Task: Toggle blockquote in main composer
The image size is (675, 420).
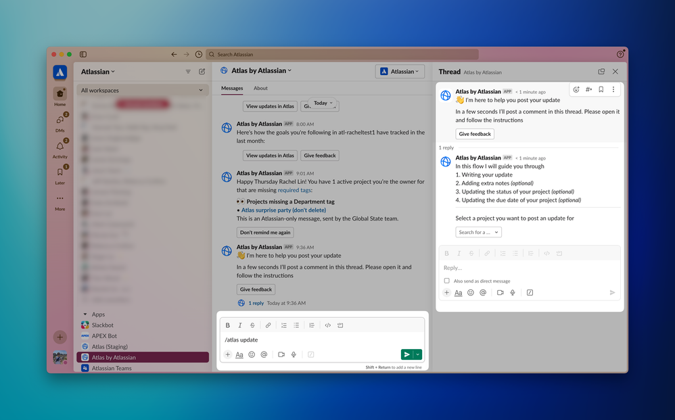Action: click(312, 325)
